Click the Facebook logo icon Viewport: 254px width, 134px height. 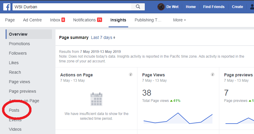7,7
